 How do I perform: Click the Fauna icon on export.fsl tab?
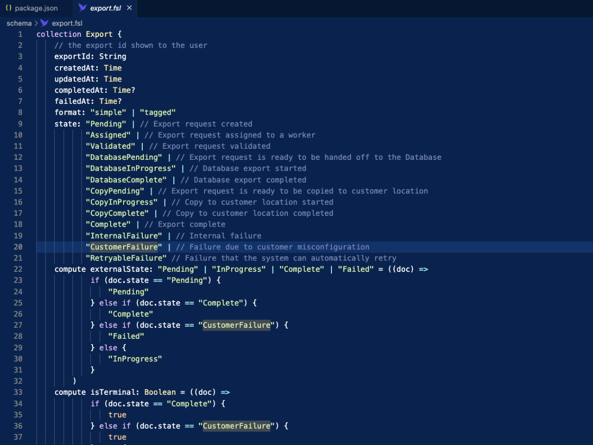coord(82,8)
